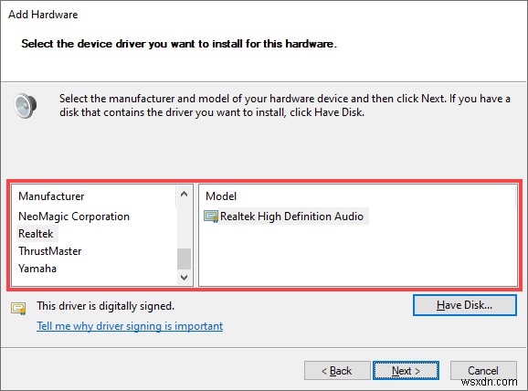
Task: Select Realtek High Definition Audio model
Action: [291, 217]
